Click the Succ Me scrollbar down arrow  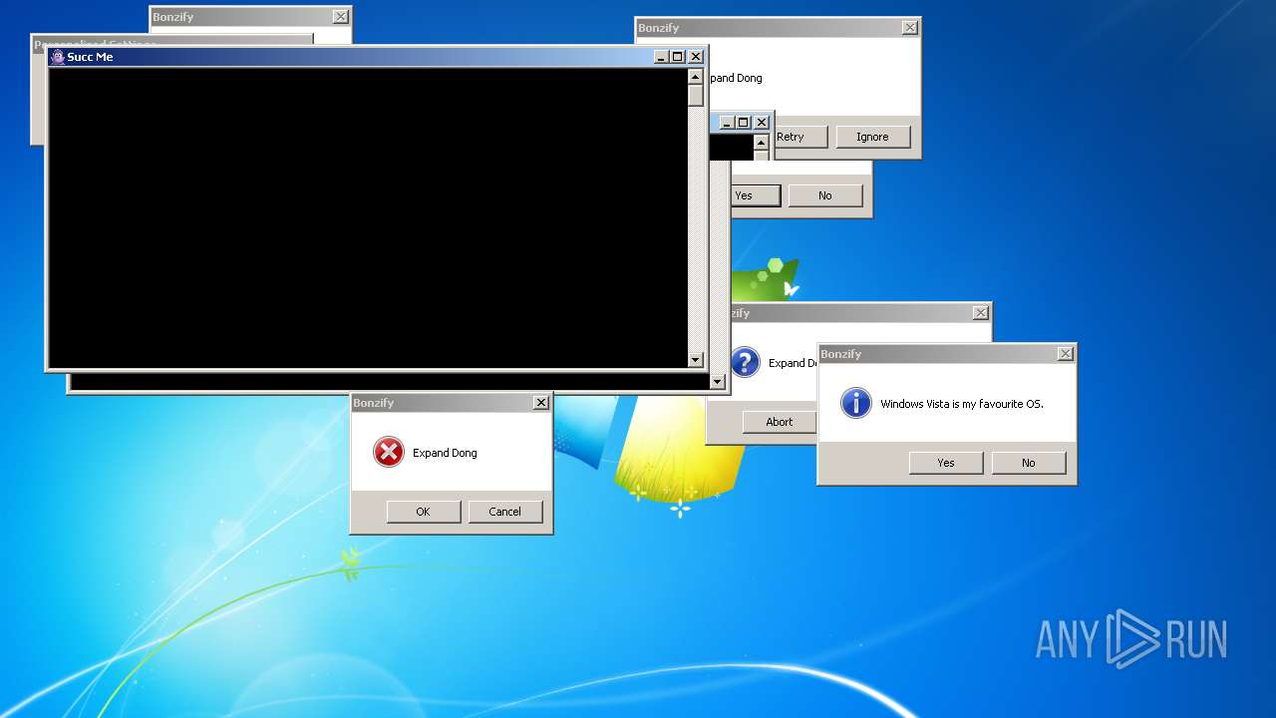click(696, 360)
